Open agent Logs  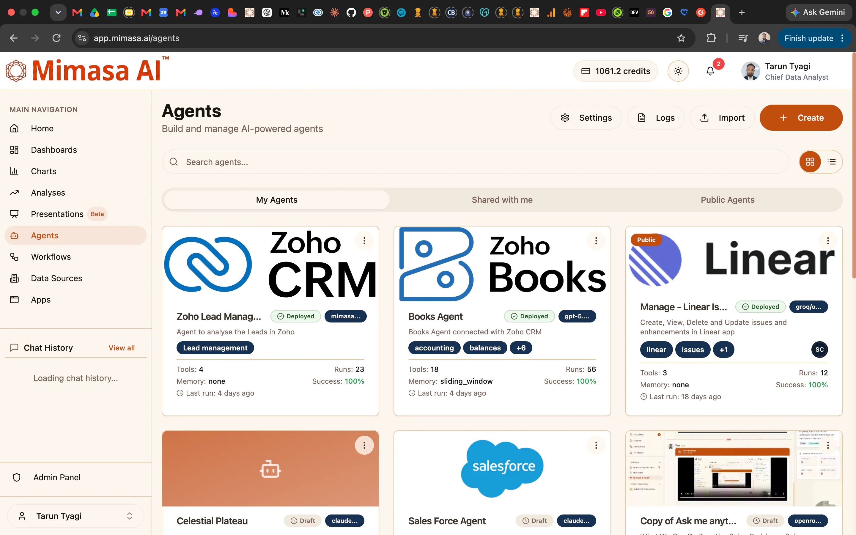(656, 118)
